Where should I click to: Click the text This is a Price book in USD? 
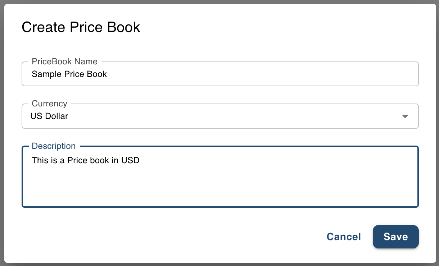(85, 160)
